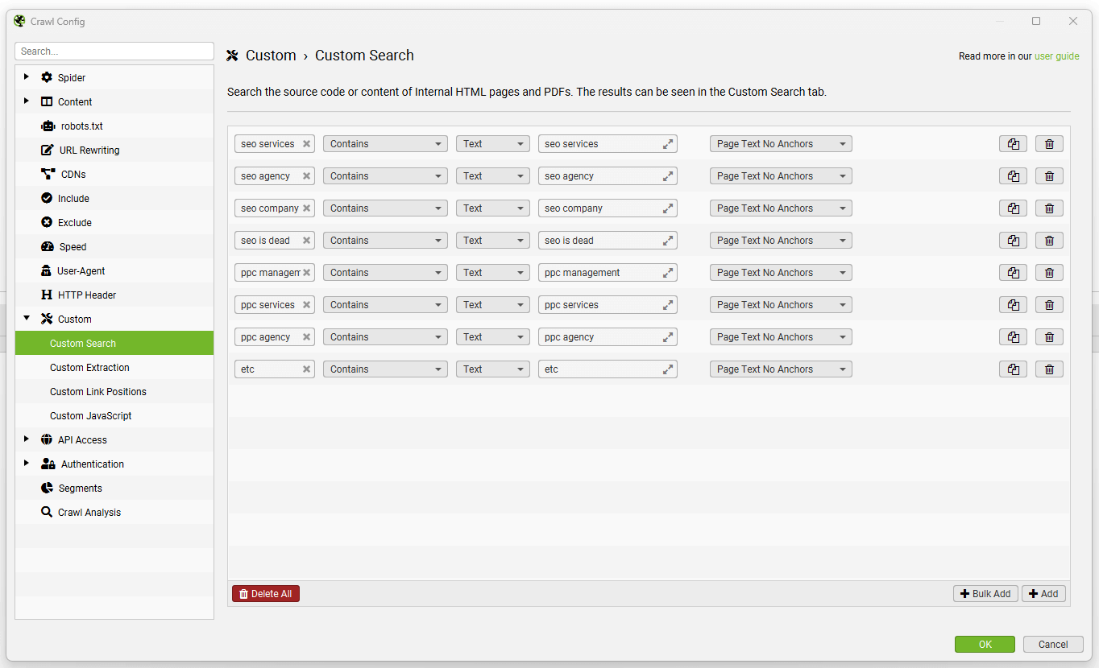Viewport: 1099px width, 668px height.
Task: Select Custom Extraction in the sidebar
Action: pyautogui.click(x=90, y=367)
